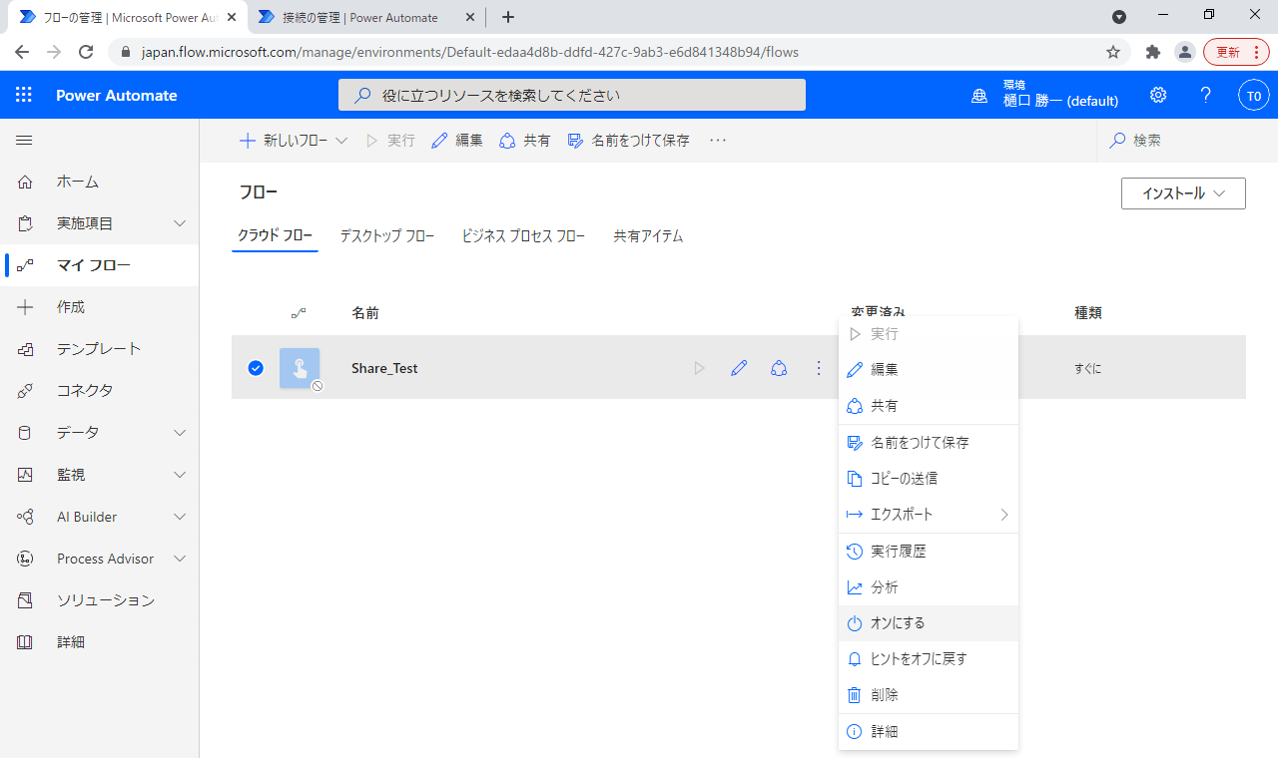
Task: Choose 名前をつけて保存 in the context menu
Action: (929, 443)
